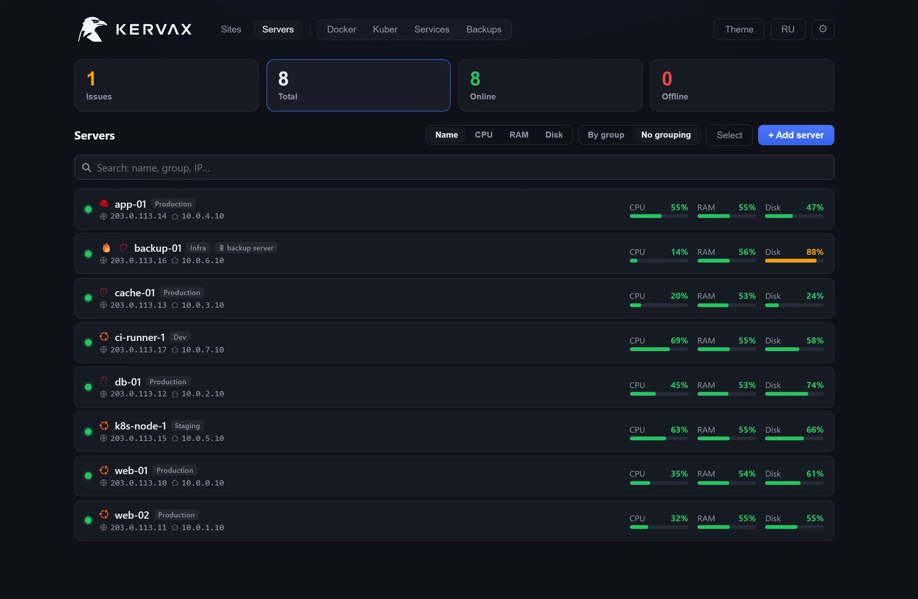Click the Staging tag on k8s-node-1

pyautogui.click(x=187, y=426)
